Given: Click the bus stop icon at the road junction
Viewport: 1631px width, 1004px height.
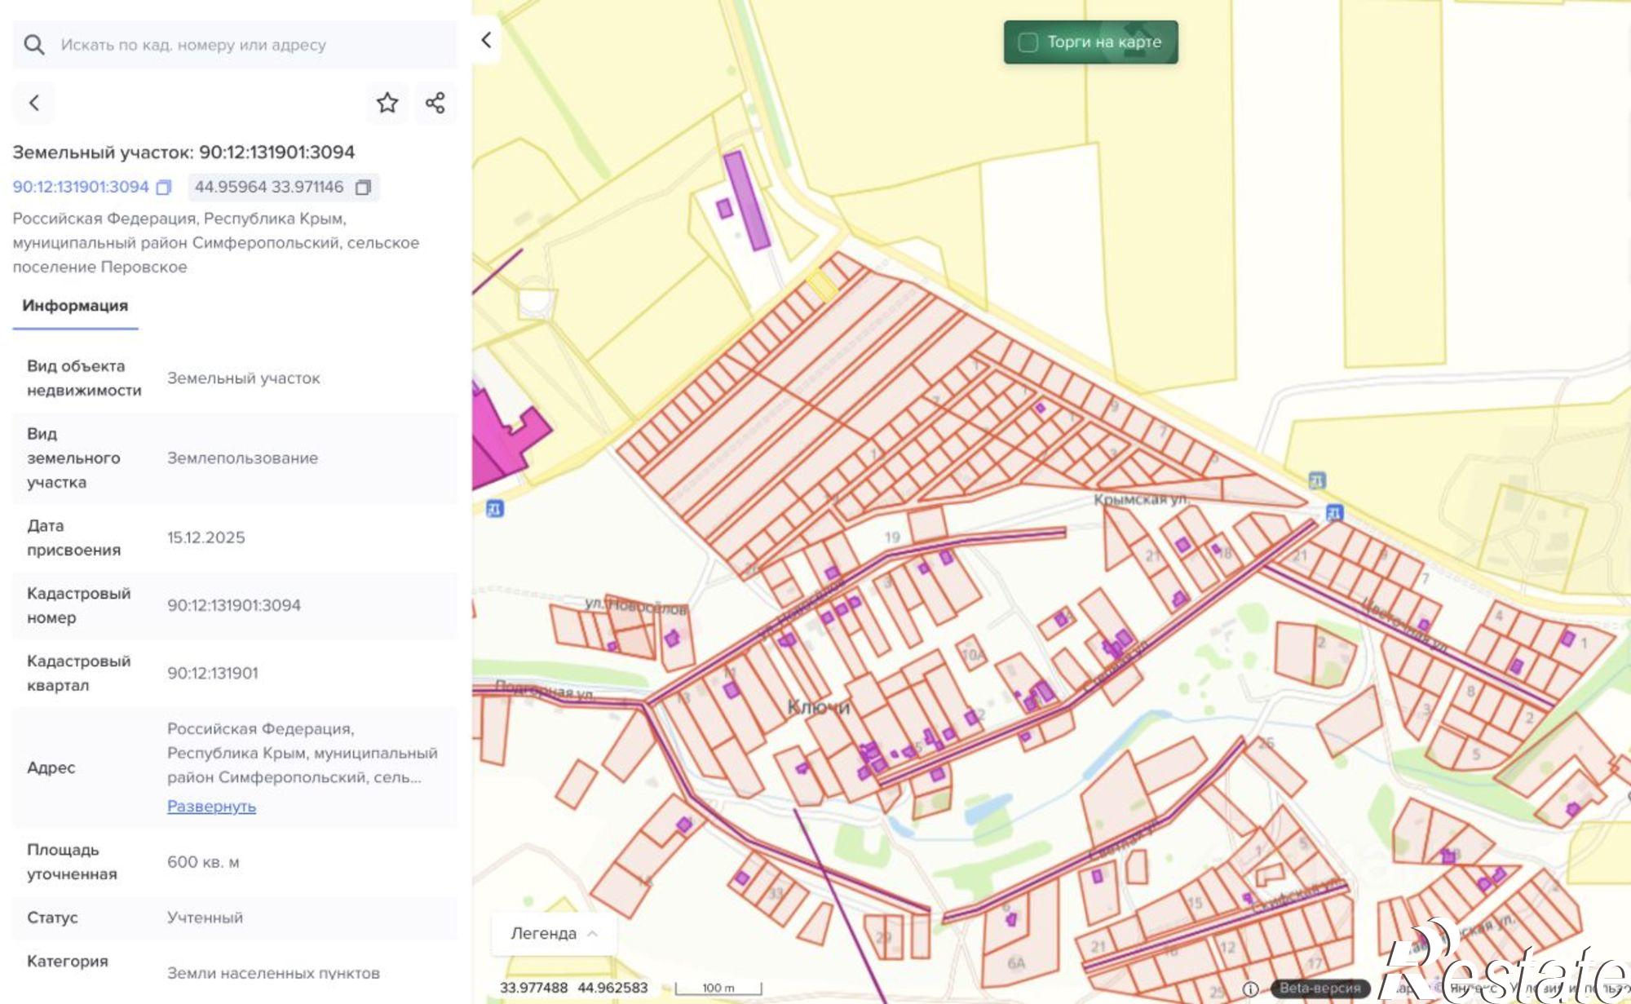Looking at the screenshot, I should click(x=1334, y=513).
